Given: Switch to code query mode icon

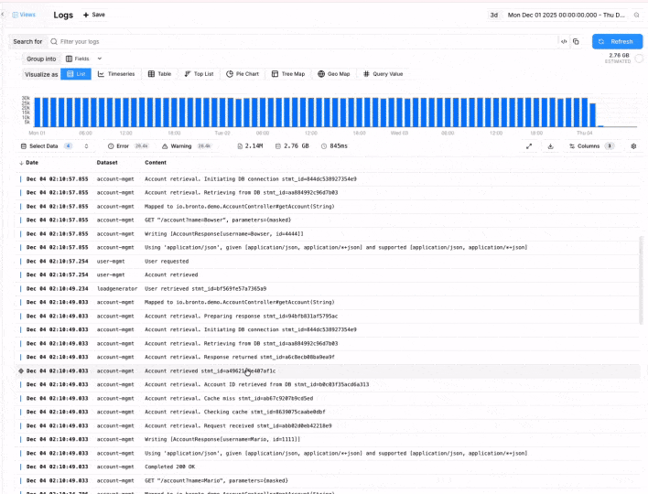Looking at the screenshot, I should (564, 41).
